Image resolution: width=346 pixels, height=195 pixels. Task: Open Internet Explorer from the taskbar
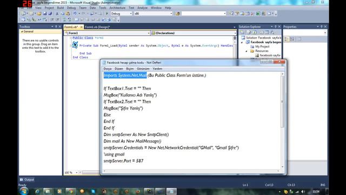coord(37,191)
